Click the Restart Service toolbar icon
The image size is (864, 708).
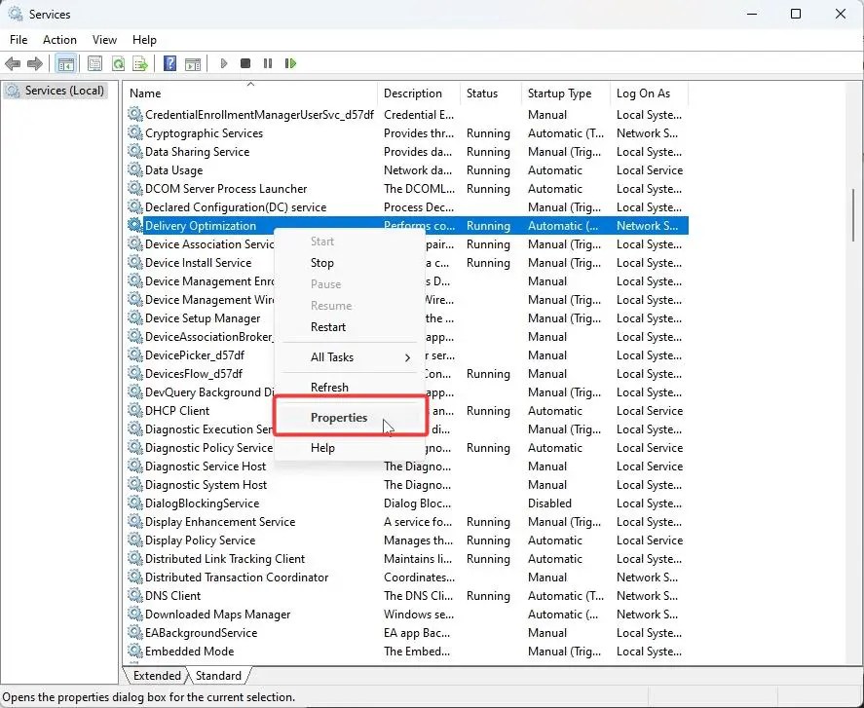290,64
